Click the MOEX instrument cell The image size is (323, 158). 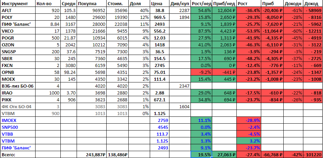pos(18,79)
